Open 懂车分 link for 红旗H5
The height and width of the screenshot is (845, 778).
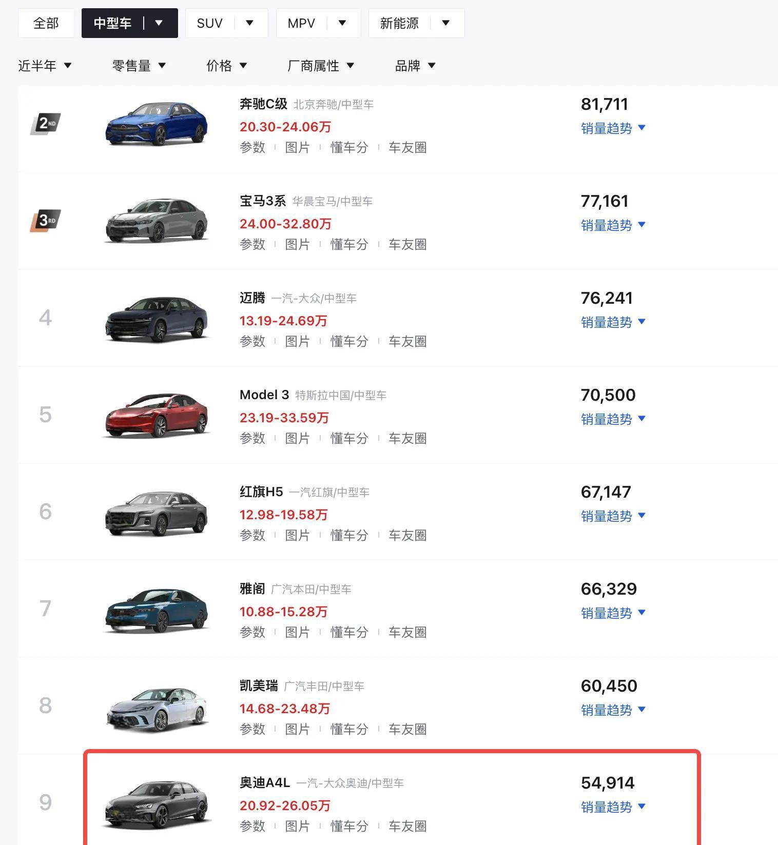click(349, 535)
